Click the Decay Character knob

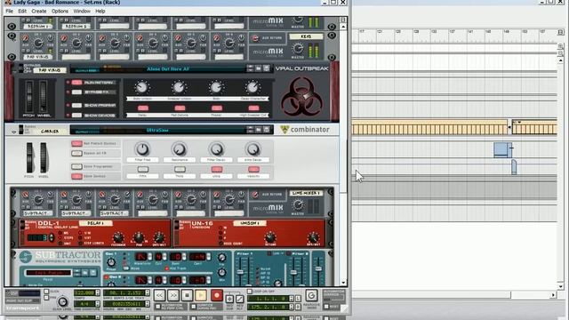point(252,87)
